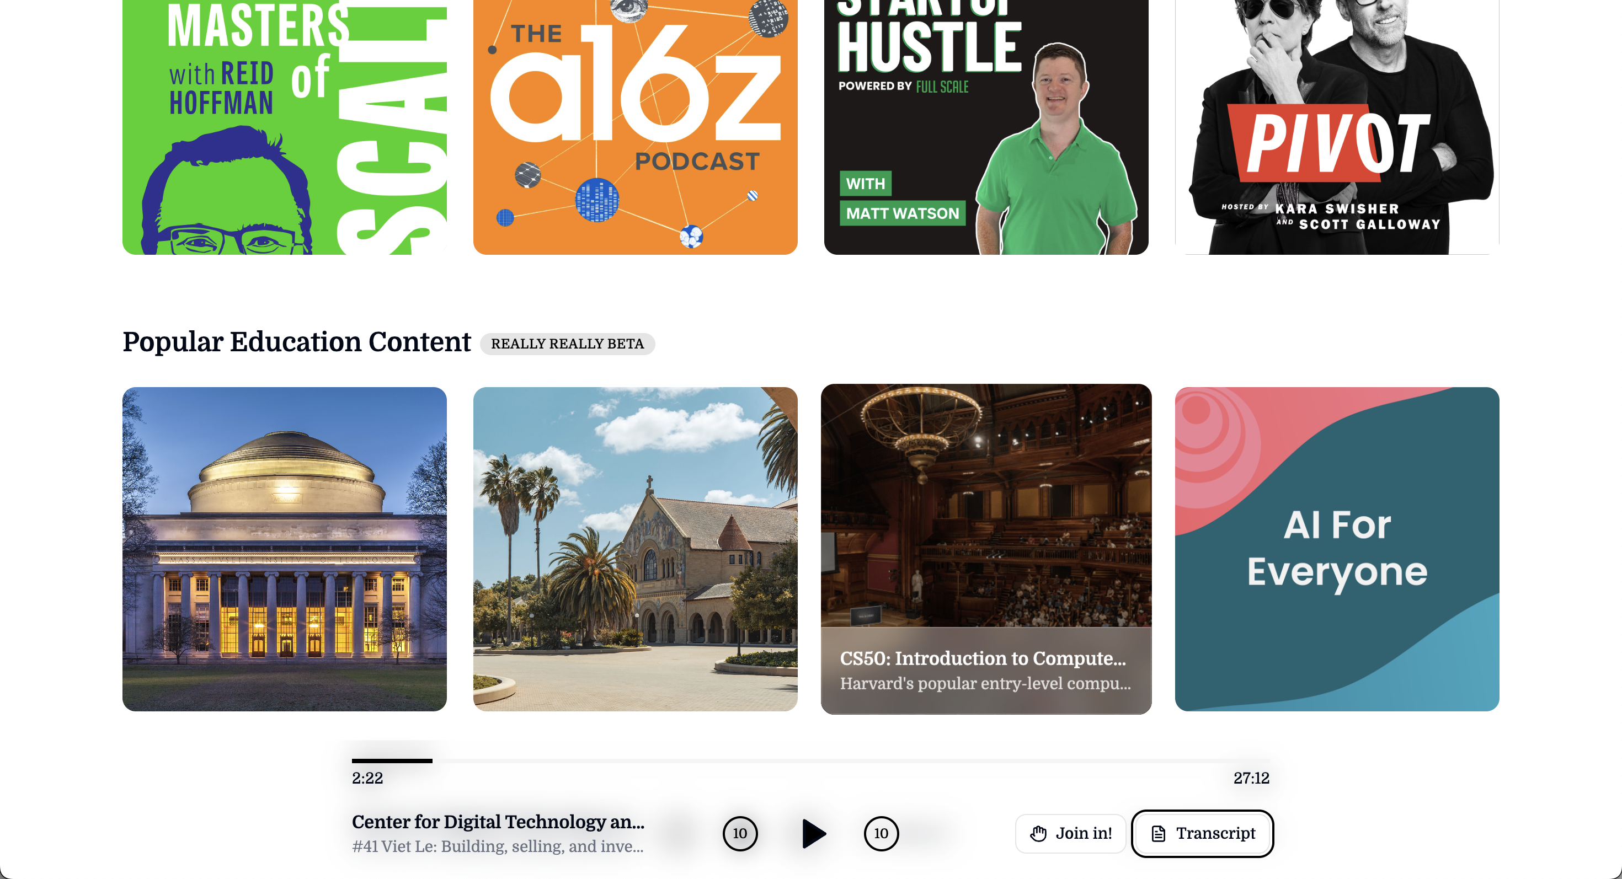Open the Masters of Scale podcast cover
The image size is (1622, 879).
tap(285, 126)
